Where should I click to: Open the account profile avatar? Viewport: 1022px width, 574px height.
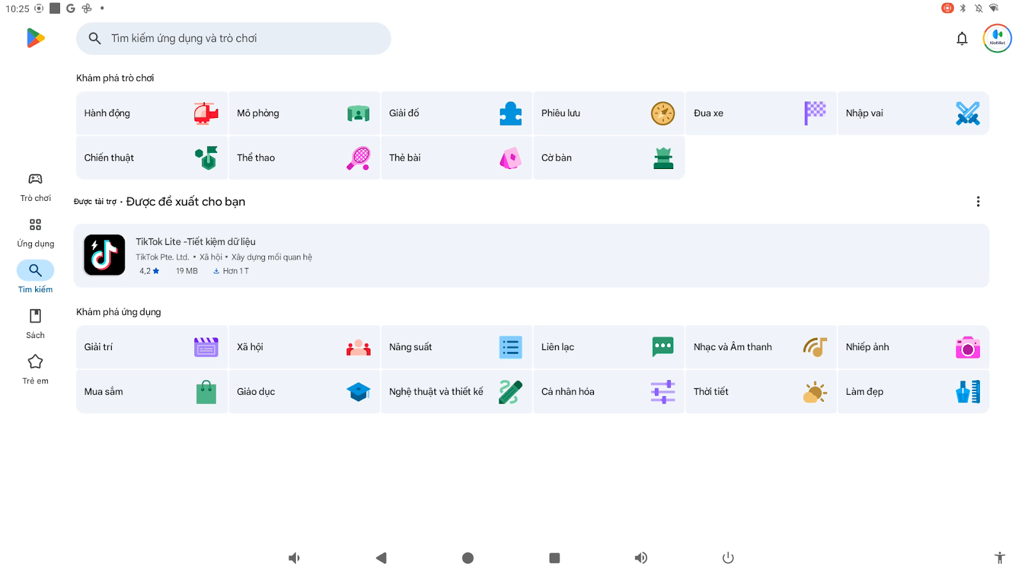[x=997, y=39]
